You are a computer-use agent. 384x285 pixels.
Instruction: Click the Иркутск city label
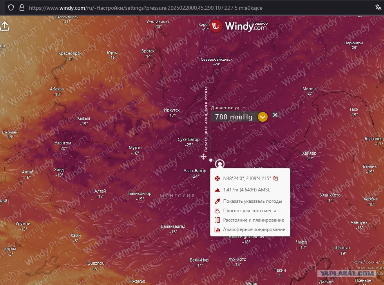172,110
